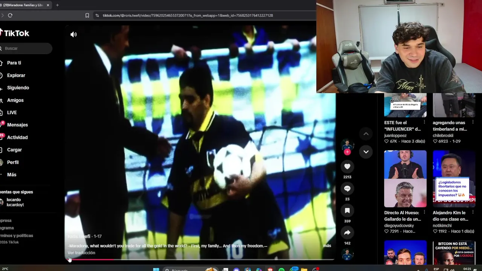
Task: Open options for 'Alejandro Kim' video
Action: (473, 213)
